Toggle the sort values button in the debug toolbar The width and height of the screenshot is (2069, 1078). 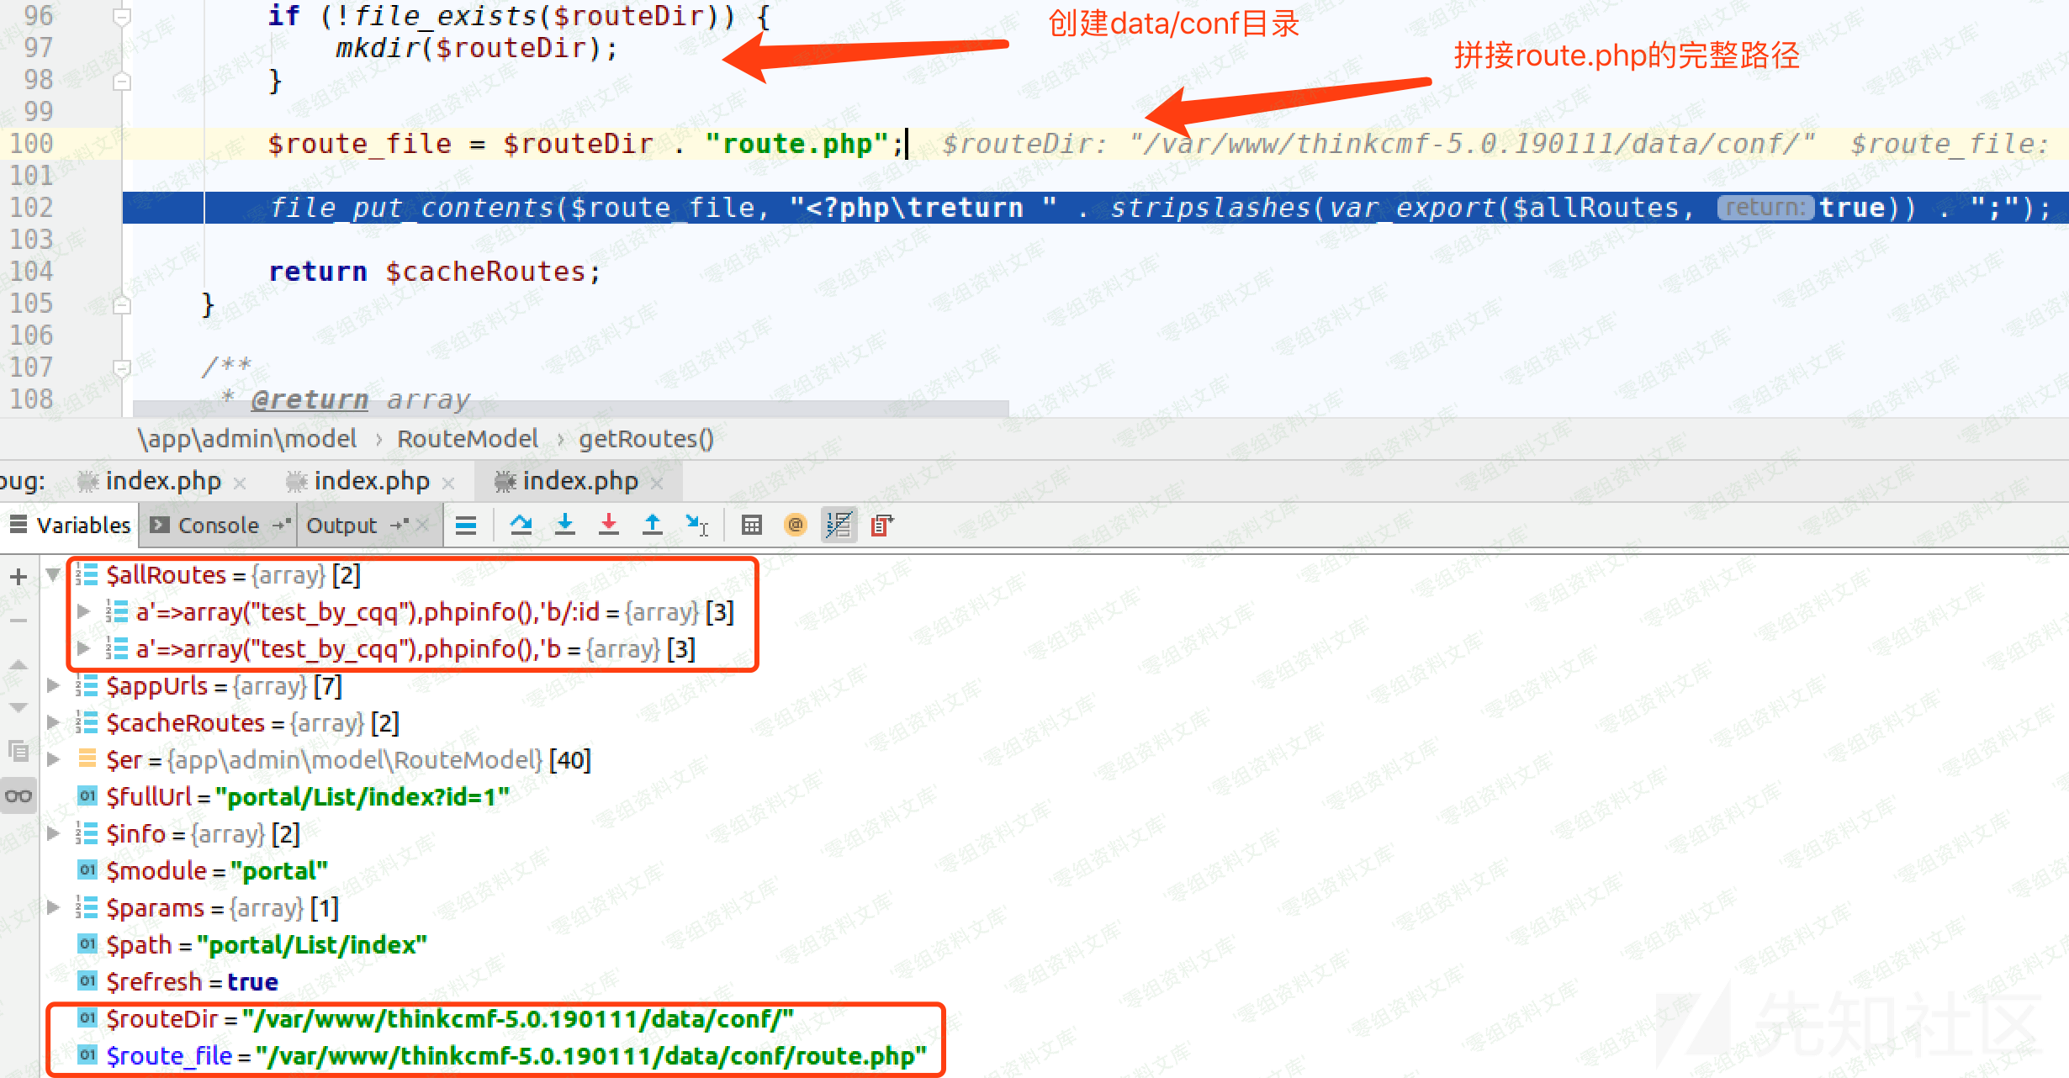point(839,526)
